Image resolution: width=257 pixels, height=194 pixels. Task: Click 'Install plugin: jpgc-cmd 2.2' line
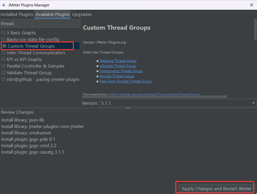[29, 146]
